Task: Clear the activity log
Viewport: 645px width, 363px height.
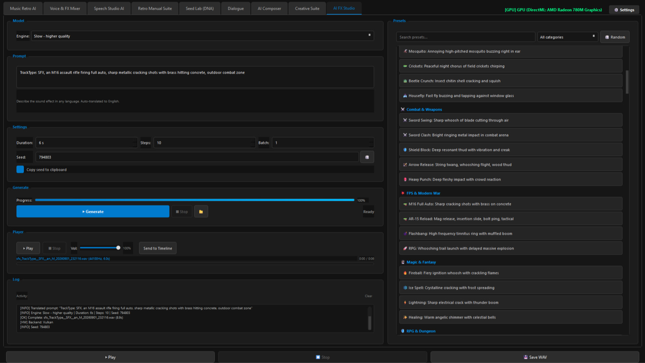Action: pos(369,296)
